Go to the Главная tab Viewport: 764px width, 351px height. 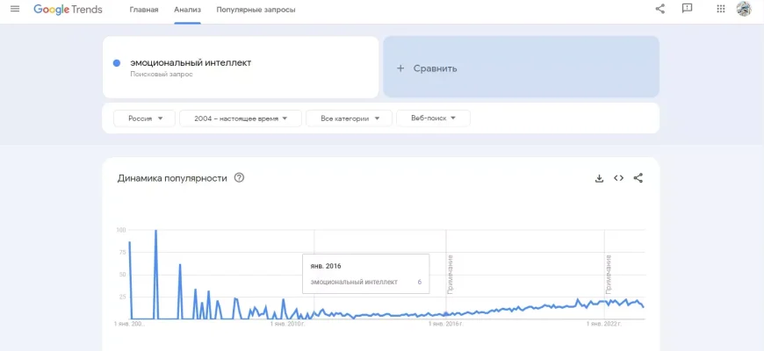[x=144, y=10]
